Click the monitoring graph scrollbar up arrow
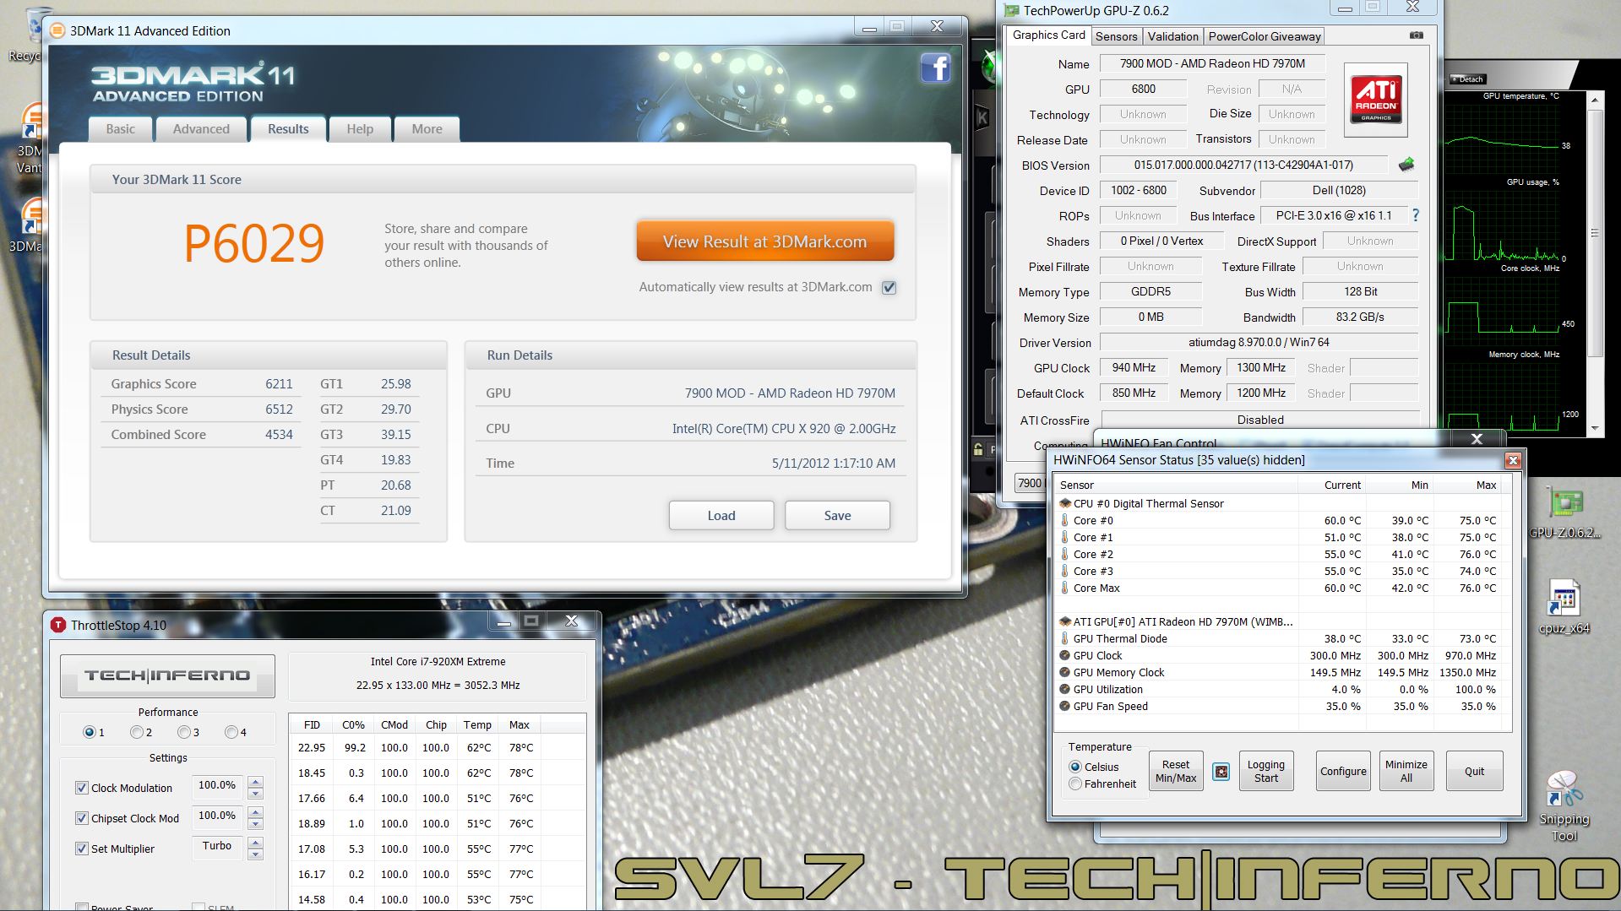 [x=1595, y=100]
